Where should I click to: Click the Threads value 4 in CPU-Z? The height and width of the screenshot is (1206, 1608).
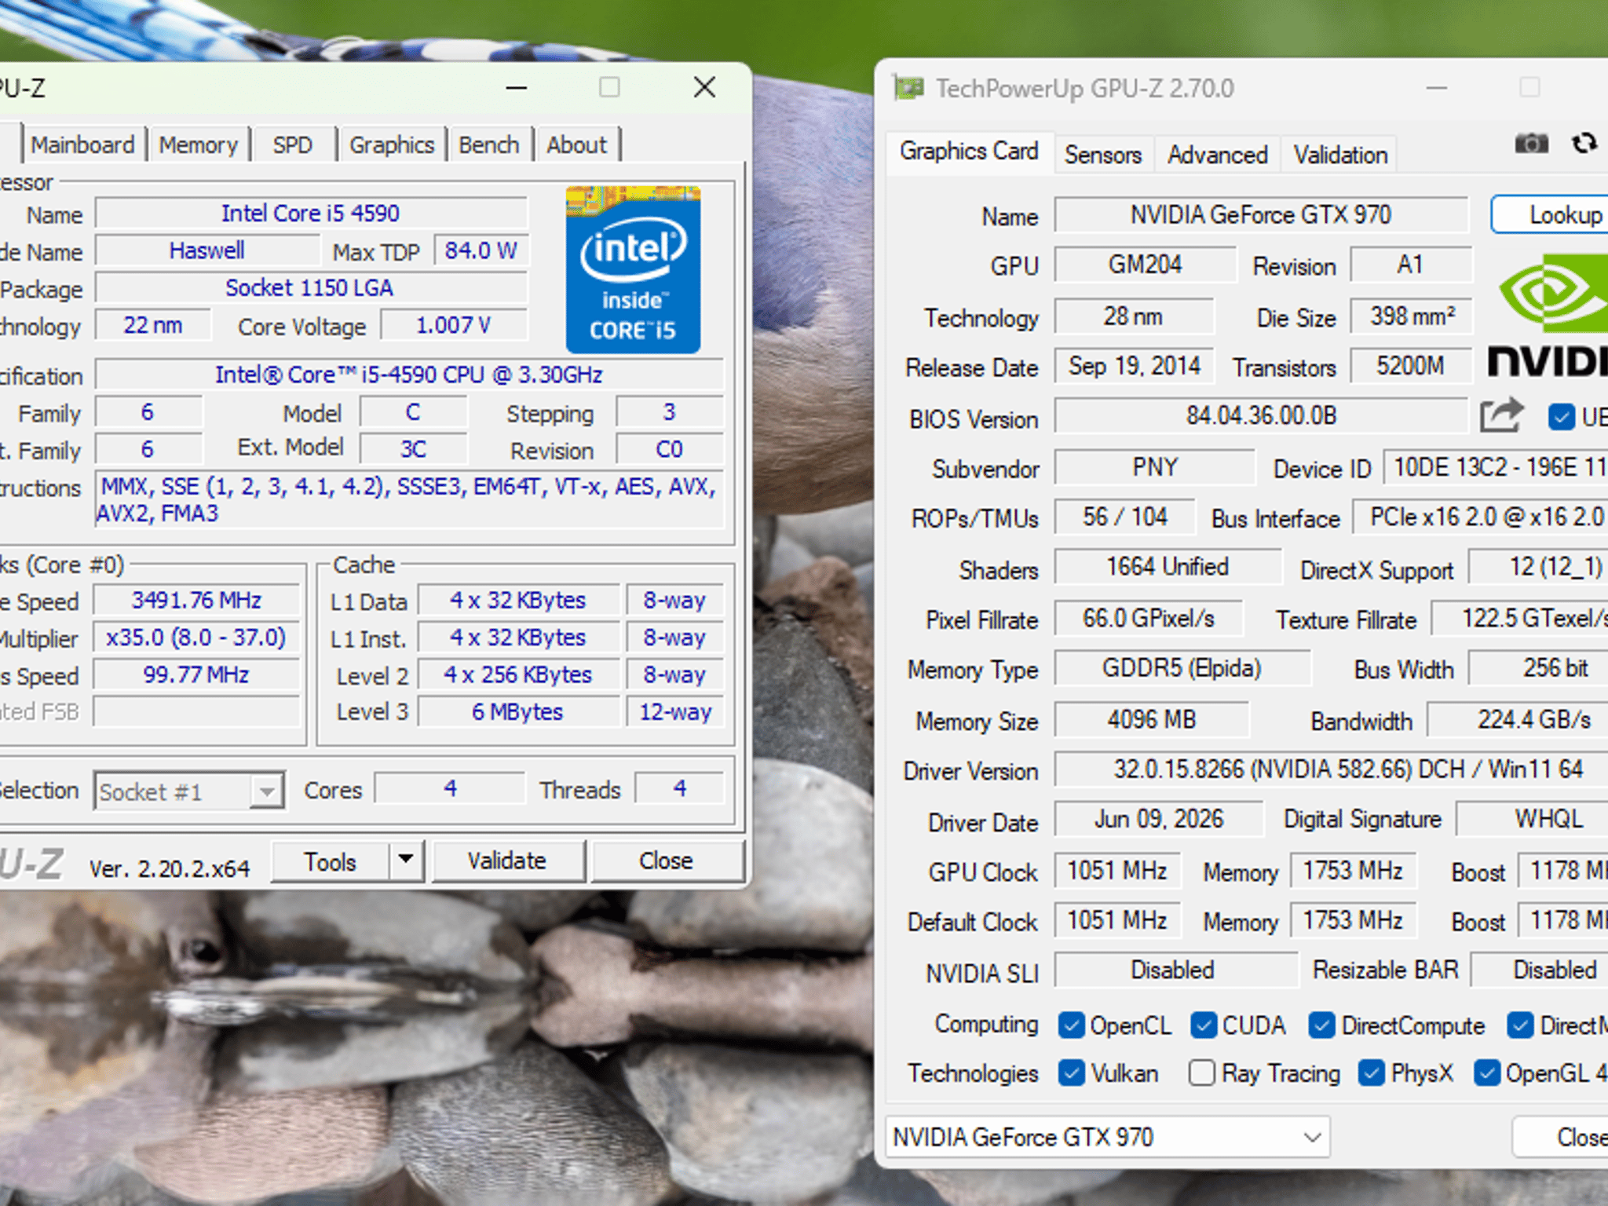click(x=679, y=788)
